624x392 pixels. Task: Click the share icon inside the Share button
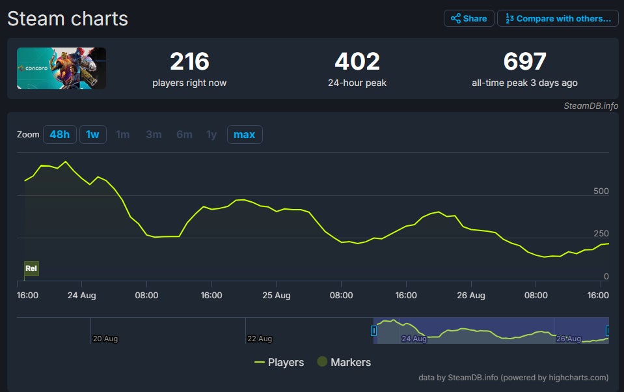click(455, 18)
